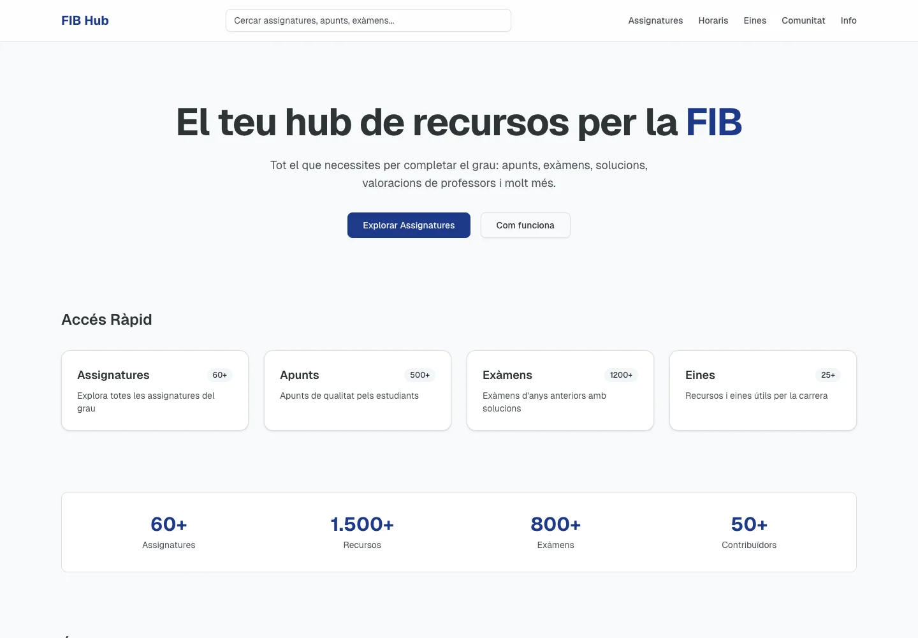
Task: Click "Recursos i eines útils per la carrera" text
Action: [x=757, y=396]
